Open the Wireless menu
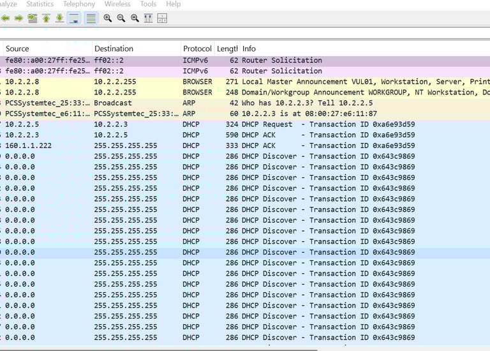The width and height of the screenshot is (490, 351). pos(117,4)
